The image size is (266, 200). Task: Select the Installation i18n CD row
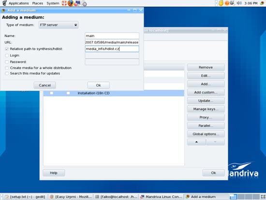click(x=114, y=93)
